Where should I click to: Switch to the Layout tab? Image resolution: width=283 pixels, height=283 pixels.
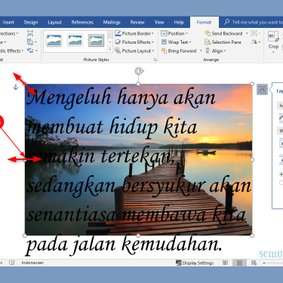click(54, 23)
